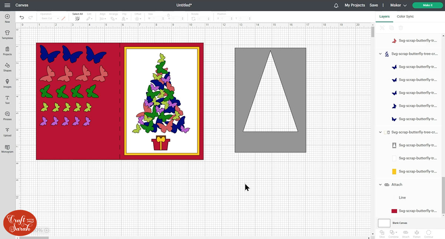
Task: Click the Position Y input field
Action: pos(245,18)
